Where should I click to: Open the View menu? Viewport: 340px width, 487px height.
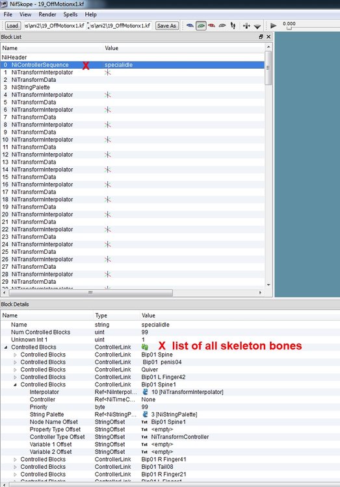(25, 14)
